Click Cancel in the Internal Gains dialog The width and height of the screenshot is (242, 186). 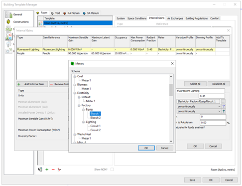pyautogui.click(x=213, y=146)
